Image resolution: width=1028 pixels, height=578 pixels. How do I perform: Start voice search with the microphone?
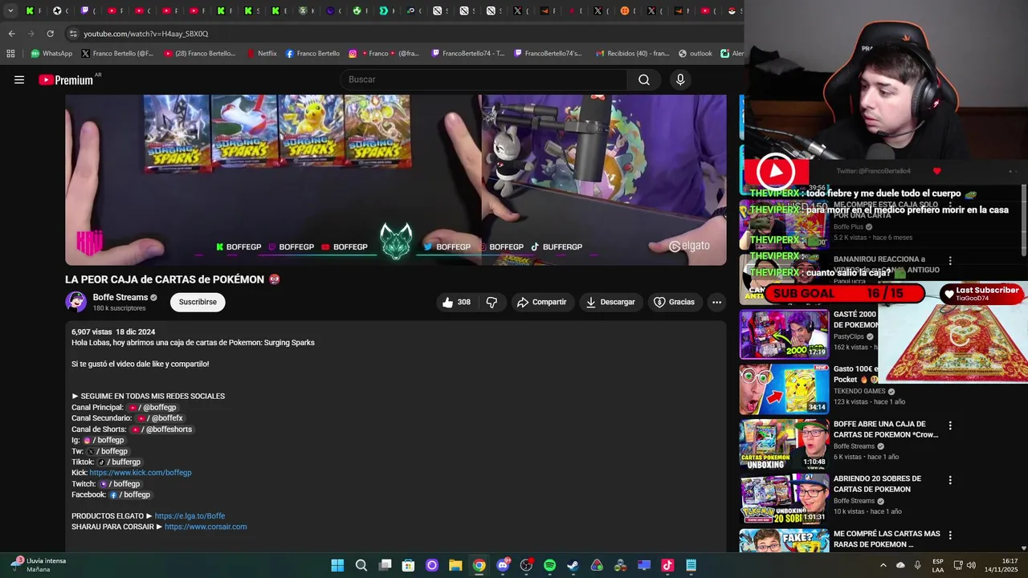pos(680,79)
